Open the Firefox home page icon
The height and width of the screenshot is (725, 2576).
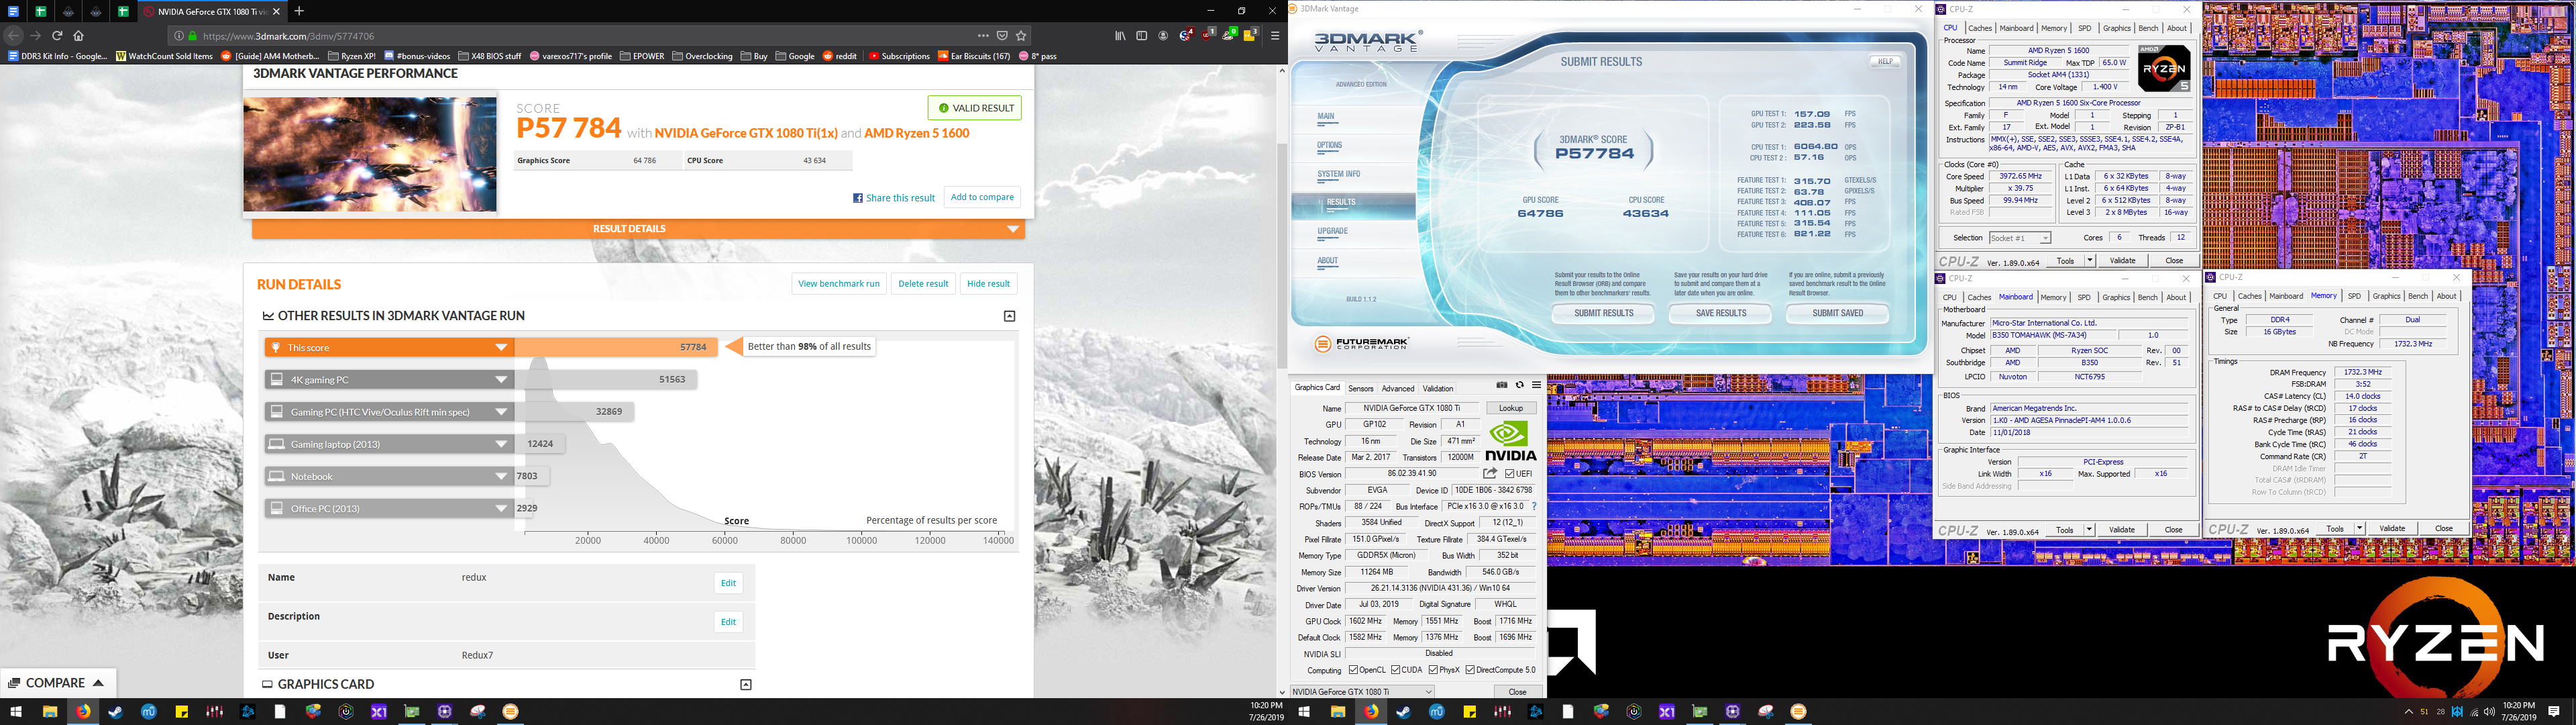[79, 35]
